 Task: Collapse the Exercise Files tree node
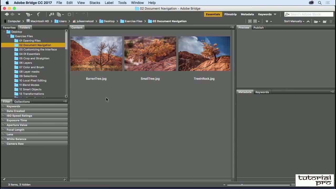(x=8, y=36)
